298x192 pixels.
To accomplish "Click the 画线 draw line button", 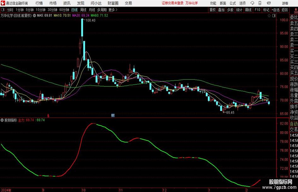I will pyautogui.click(x=248, y=10).
